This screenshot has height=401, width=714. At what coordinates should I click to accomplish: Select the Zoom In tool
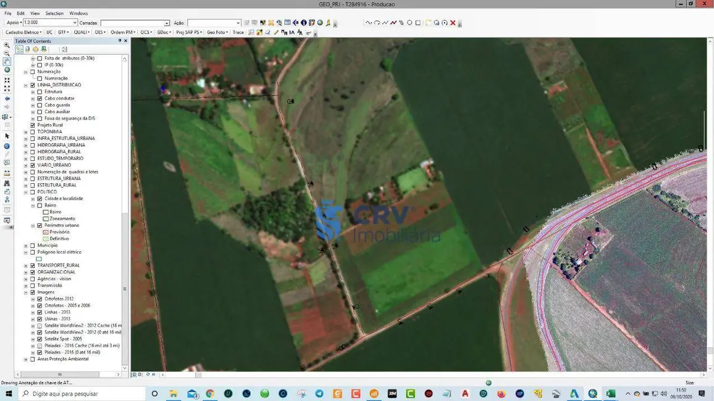7,45
